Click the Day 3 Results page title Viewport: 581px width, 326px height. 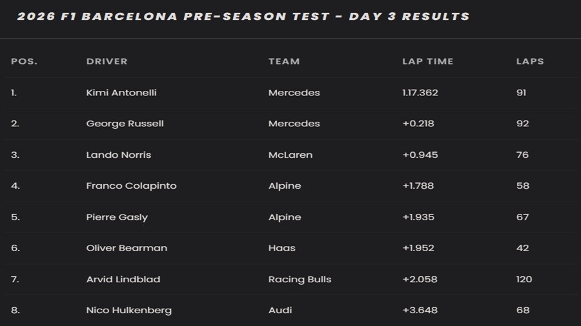pyautogui.click(x=243, y=16)
